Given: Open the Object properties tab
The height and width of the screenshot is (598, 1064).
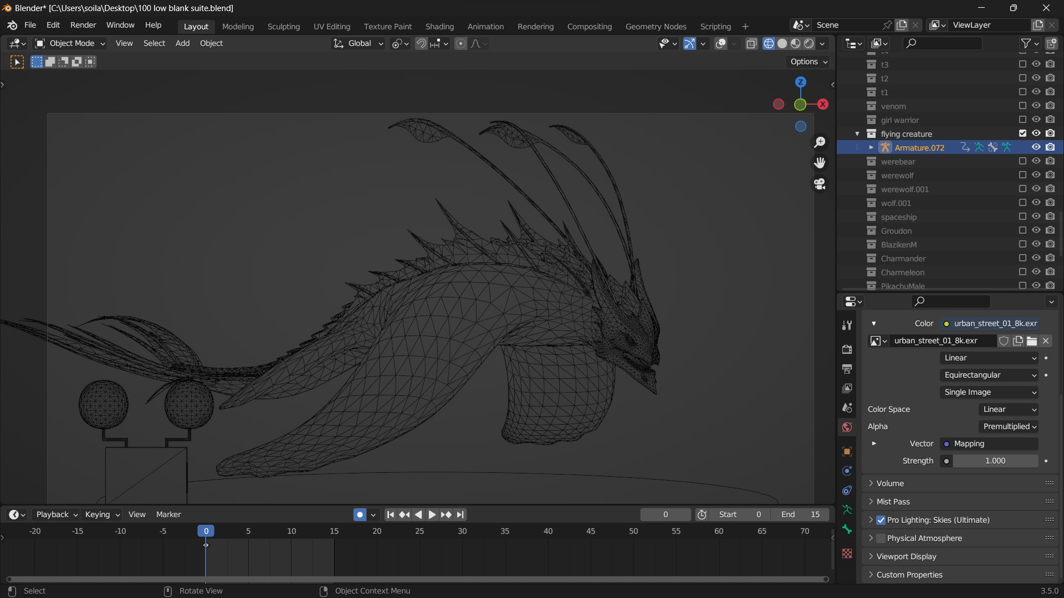Looking at the screenshot, I should (x=847, y=452).
